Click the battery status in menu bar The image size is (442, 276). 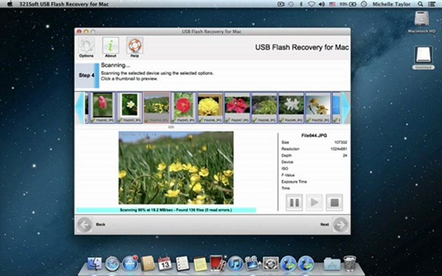(x=348, y=4)
